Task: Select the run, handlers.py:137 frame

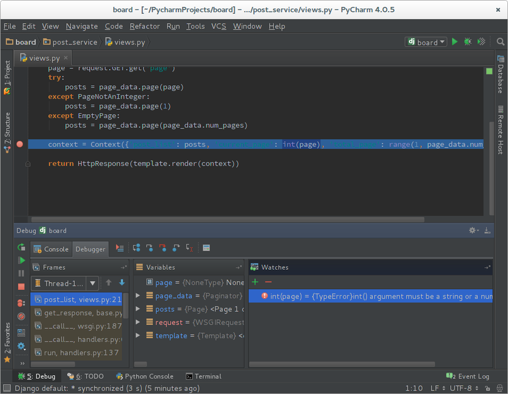Action: click(x=77, y=353)
